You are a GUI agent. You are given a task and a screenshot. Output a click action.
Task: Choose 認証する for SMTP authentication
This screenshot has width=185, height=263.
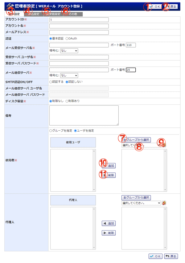coord(51,82)
